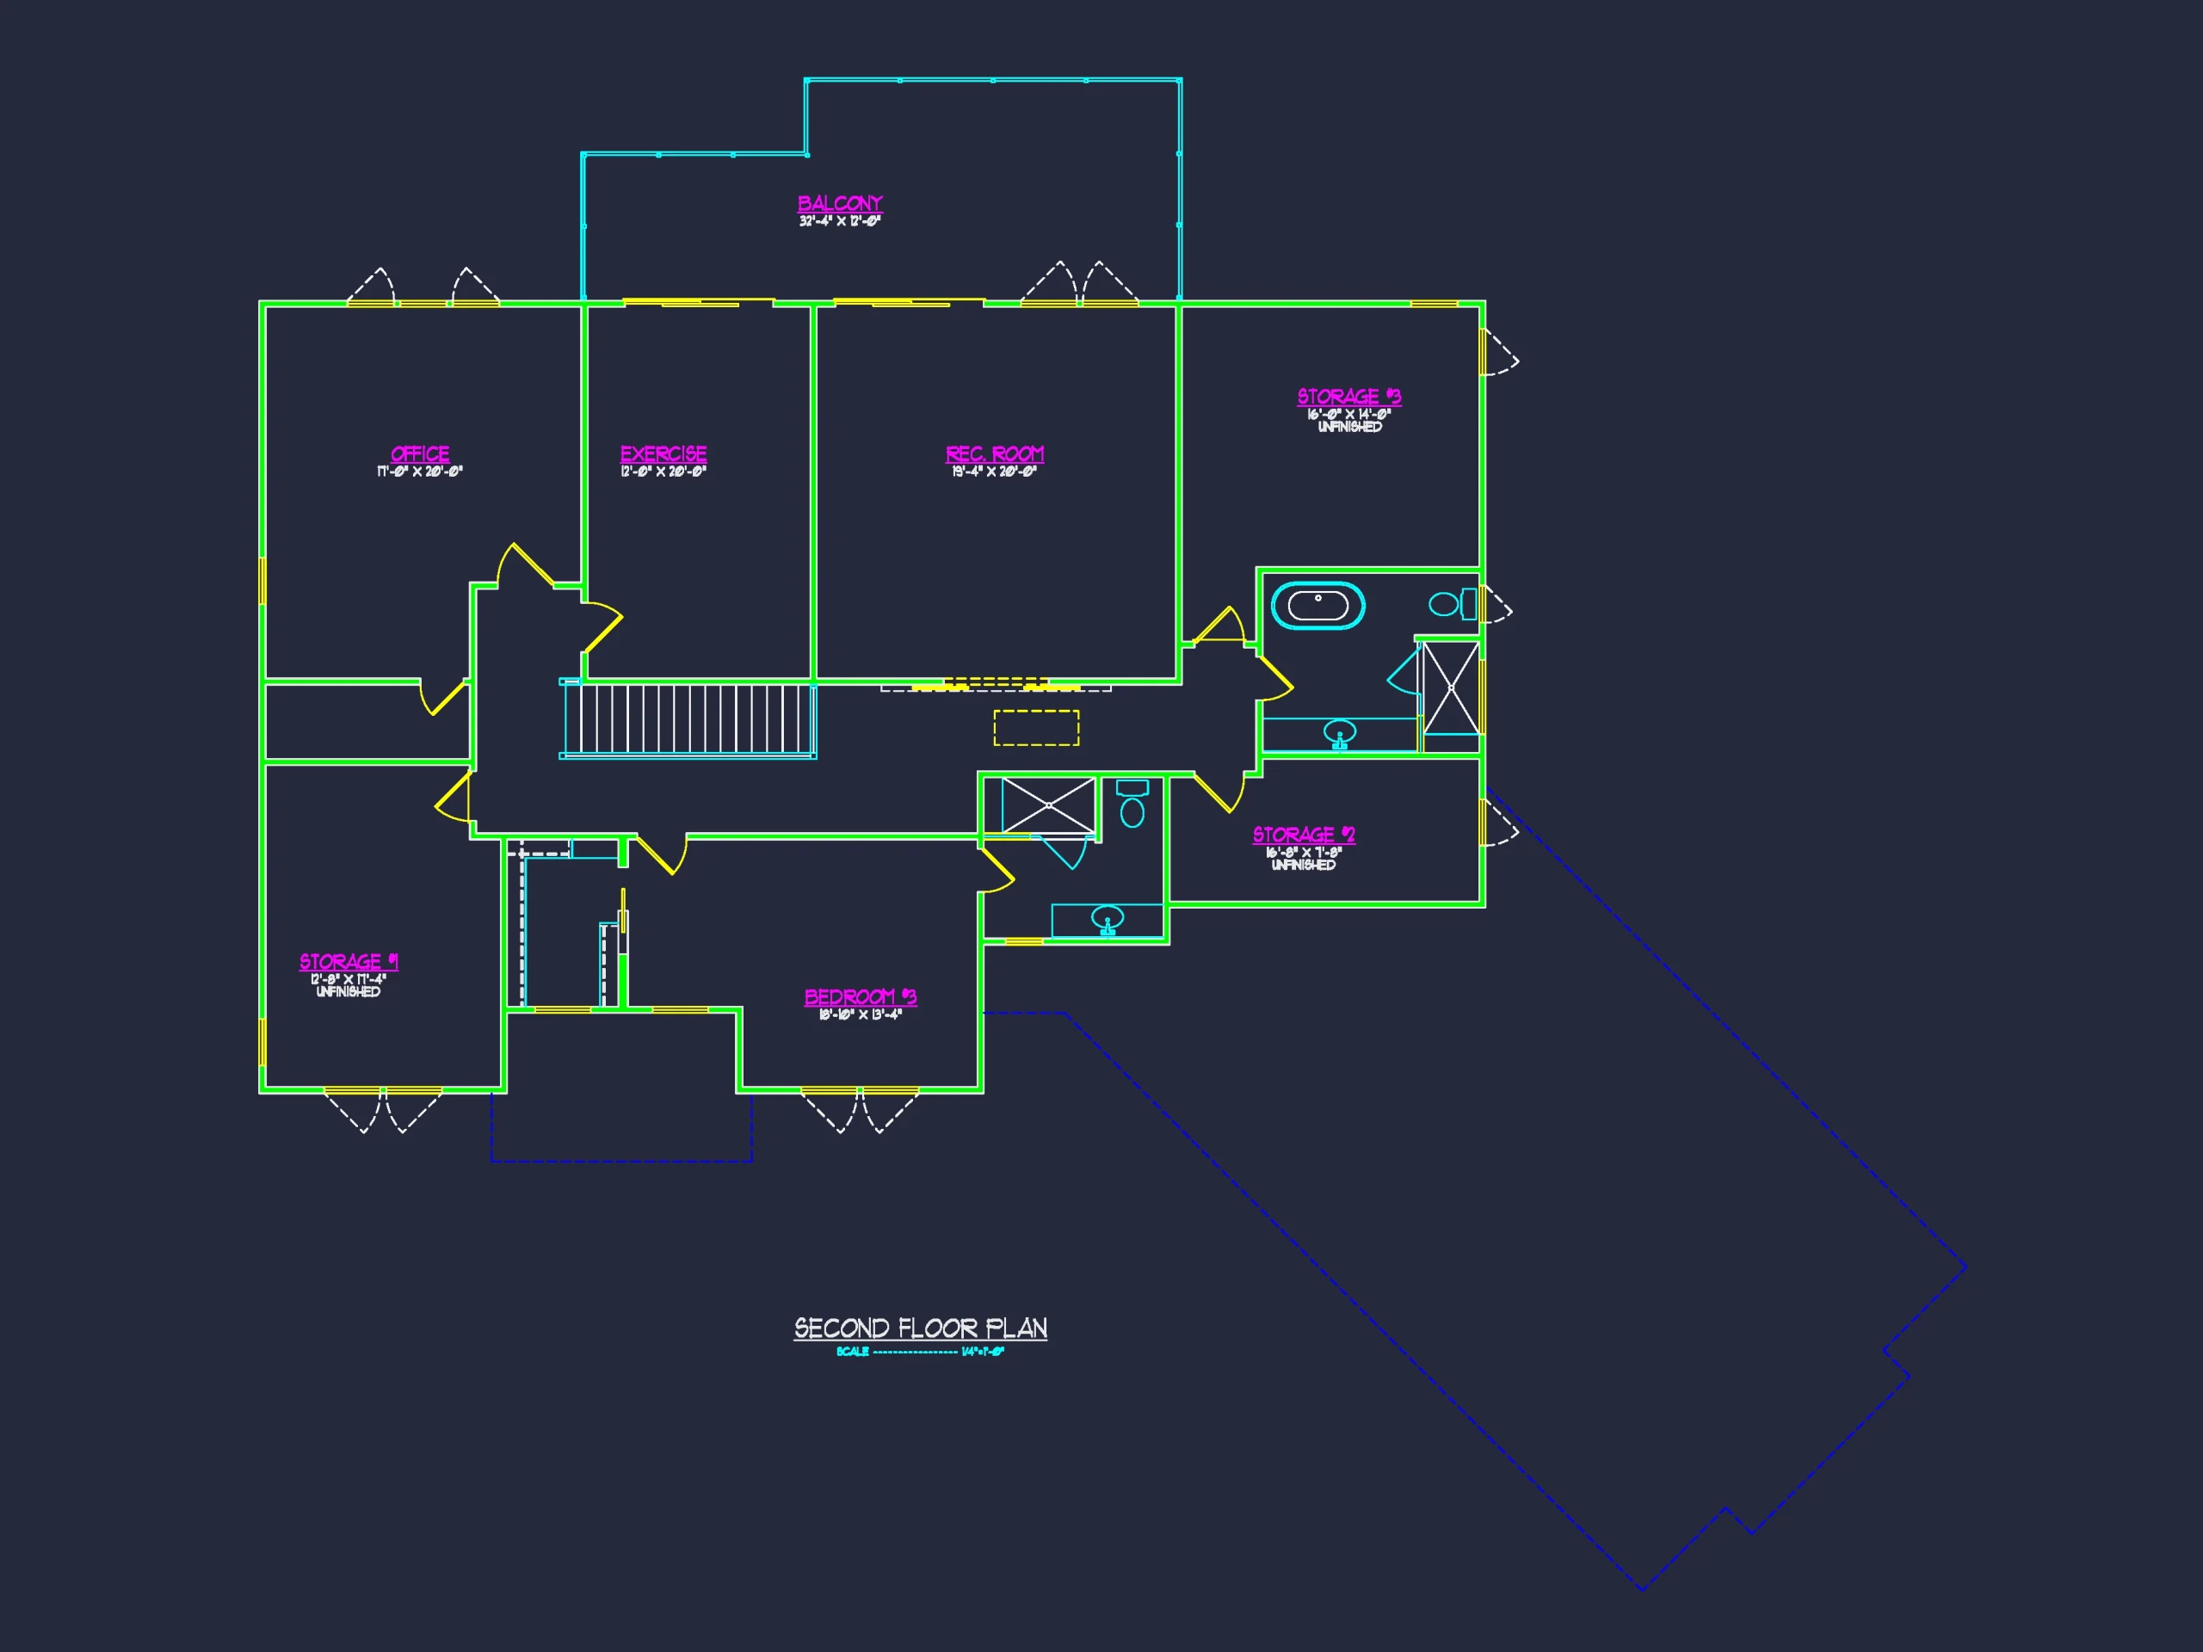Viewport: 2203px width, 1652px height.
Task: Select the shower symbol right of the bathtub bathroom
Action: click(1451, 688)
